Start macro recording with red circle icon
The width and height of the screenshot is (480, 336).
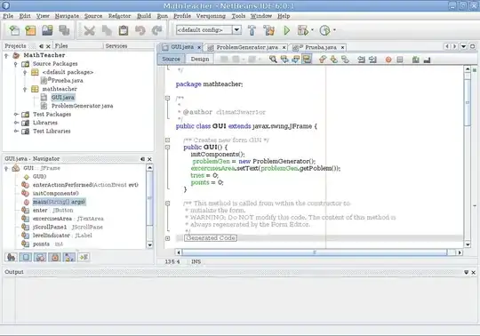tap(388, 60)
